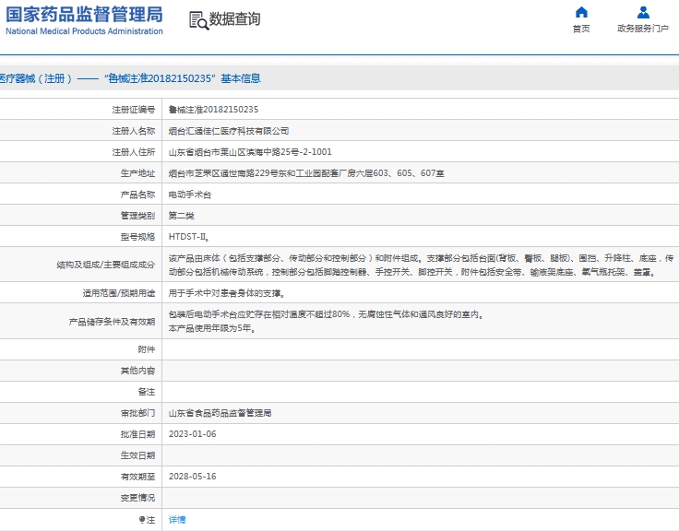The height and width of the screenshot is (531, 679).
Task: Select the page heading 基本信息 title
Action: click(241, 78)
